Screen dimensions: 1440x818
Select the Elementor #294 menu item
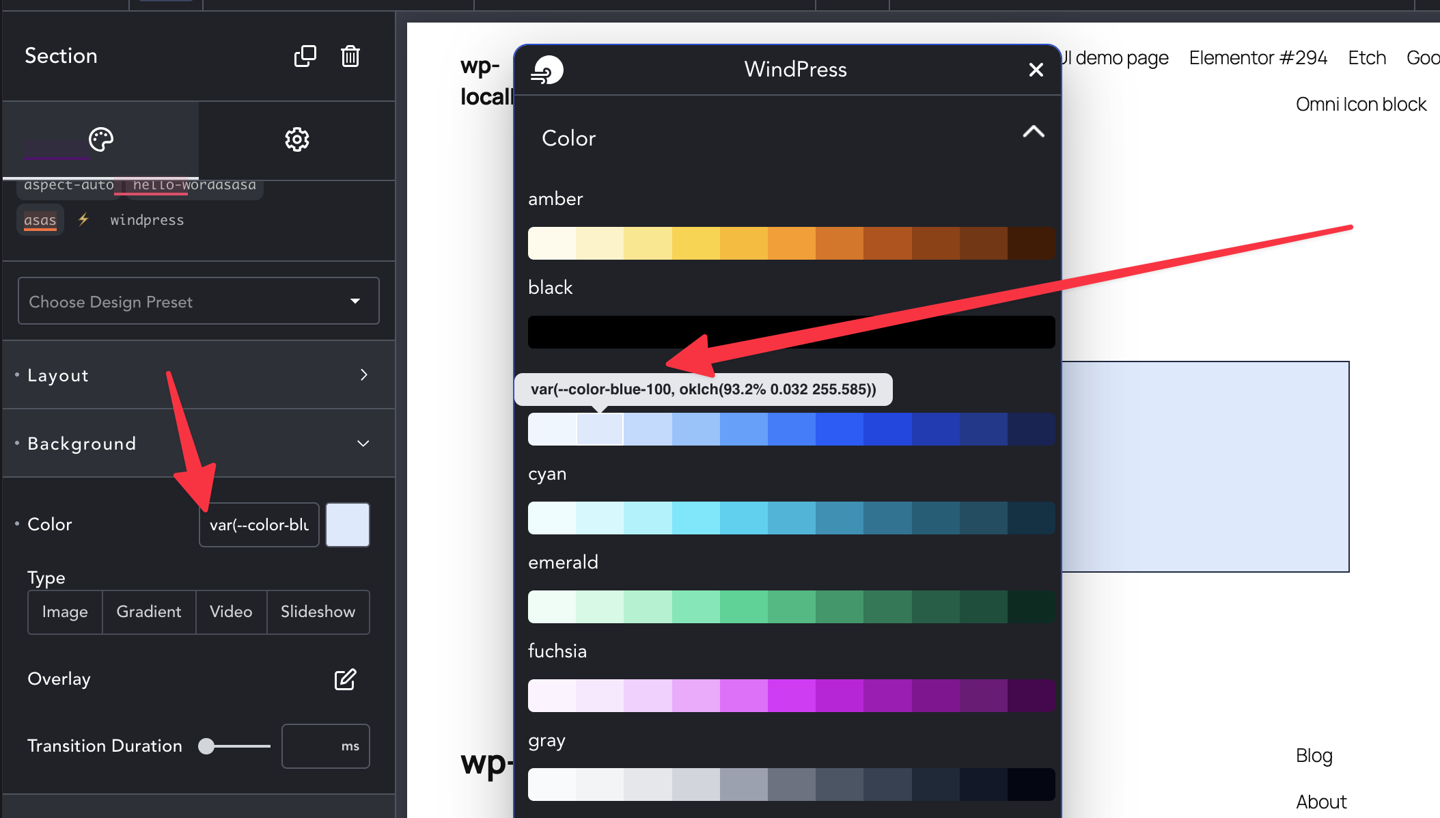pos(1258,57)
